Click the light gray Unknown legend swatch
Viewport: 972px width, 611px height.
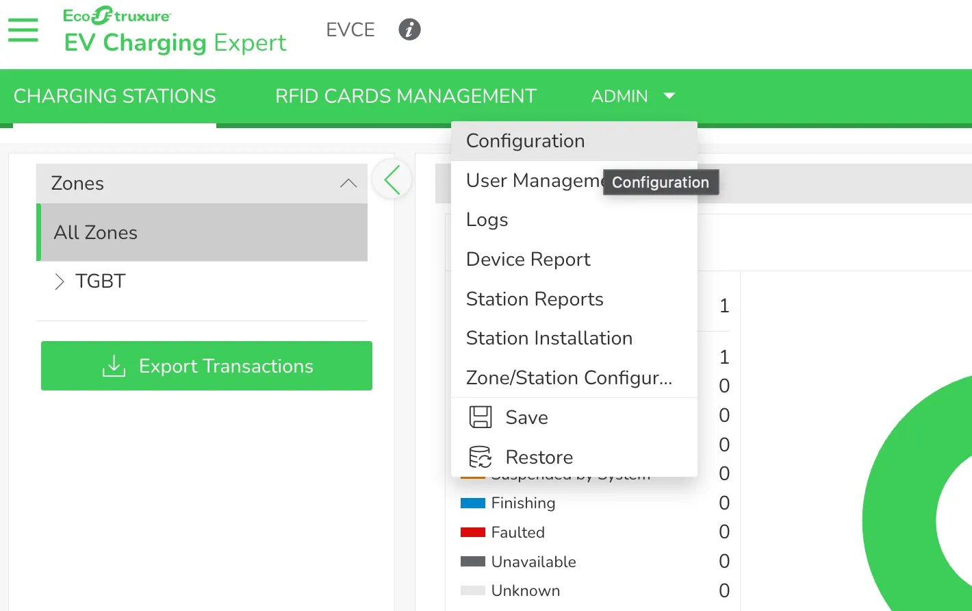473,590
